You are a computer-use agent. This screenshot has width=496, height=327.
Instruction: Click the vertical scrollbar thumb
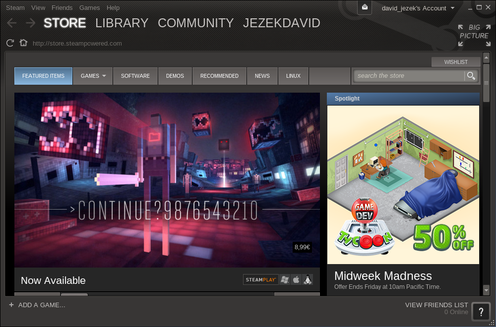point(486,82)
